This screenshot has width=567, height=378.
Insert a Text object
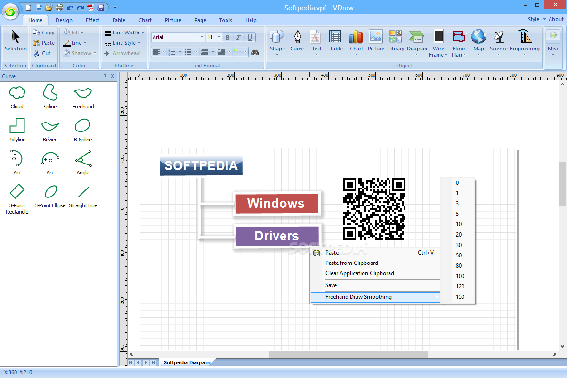pos(316,43)
